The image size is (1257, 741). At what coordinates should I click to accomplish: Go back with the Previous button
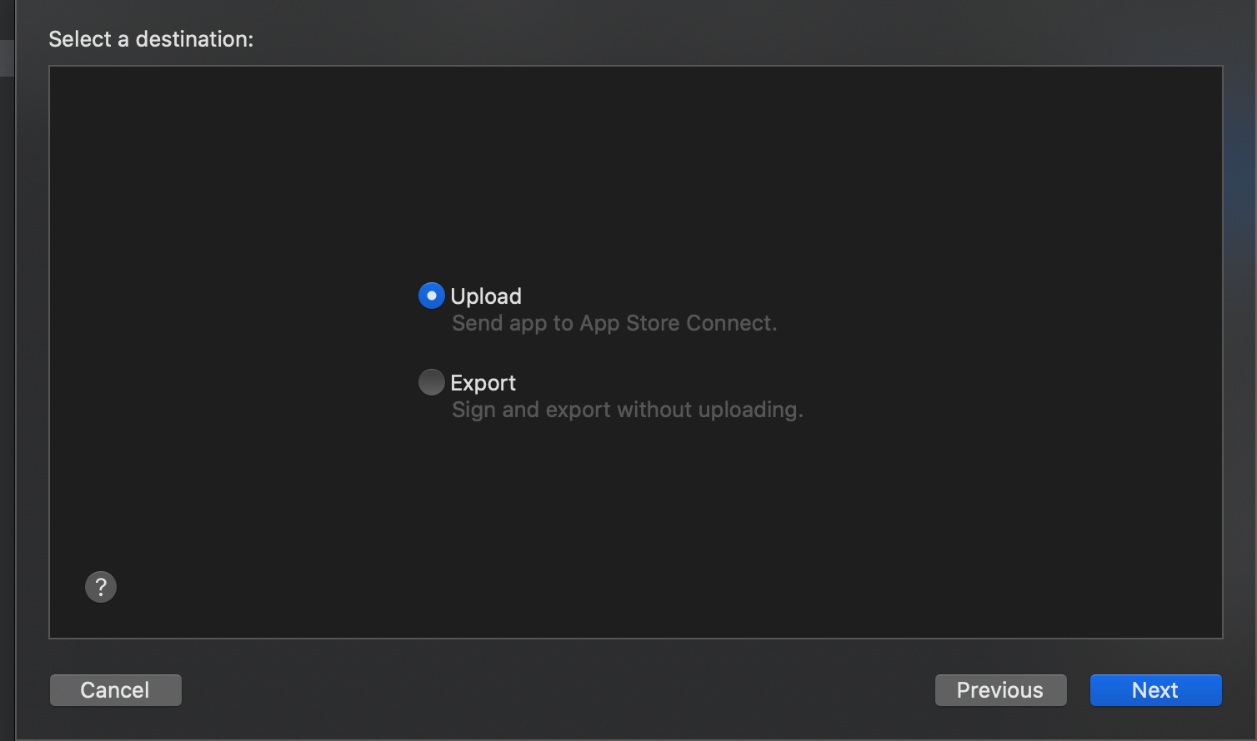[1000, 690]
